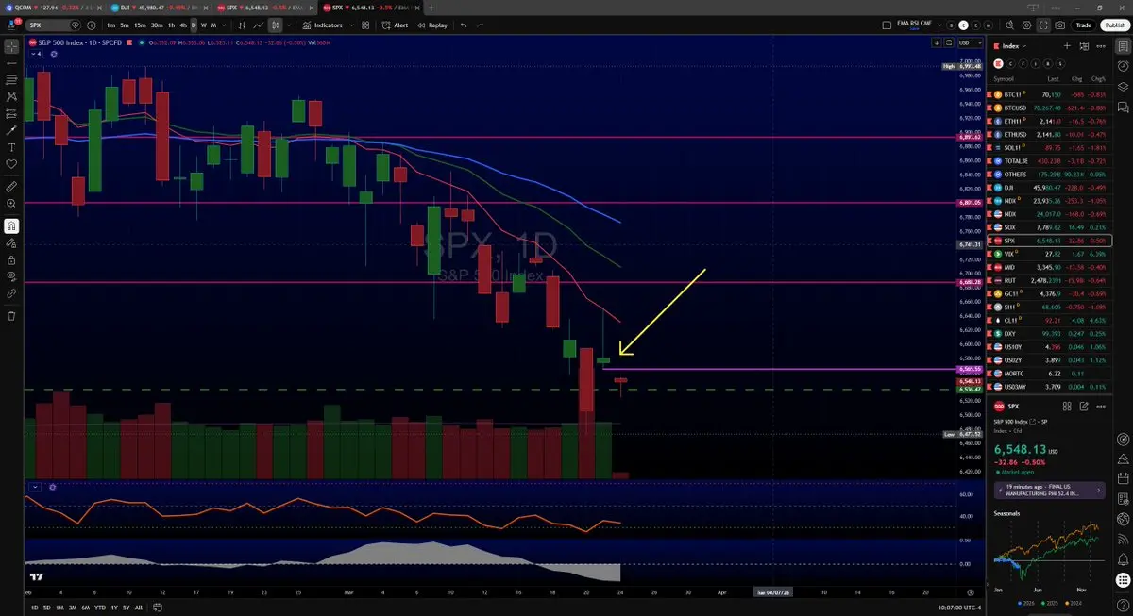Select the VIX row in watchlist
Screen dimensions: 1133x616
pos(1048,254)
